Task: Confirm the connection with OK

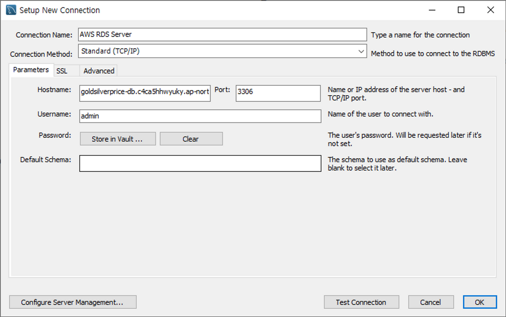Action: pyautogui.click(x=480, y=302)
